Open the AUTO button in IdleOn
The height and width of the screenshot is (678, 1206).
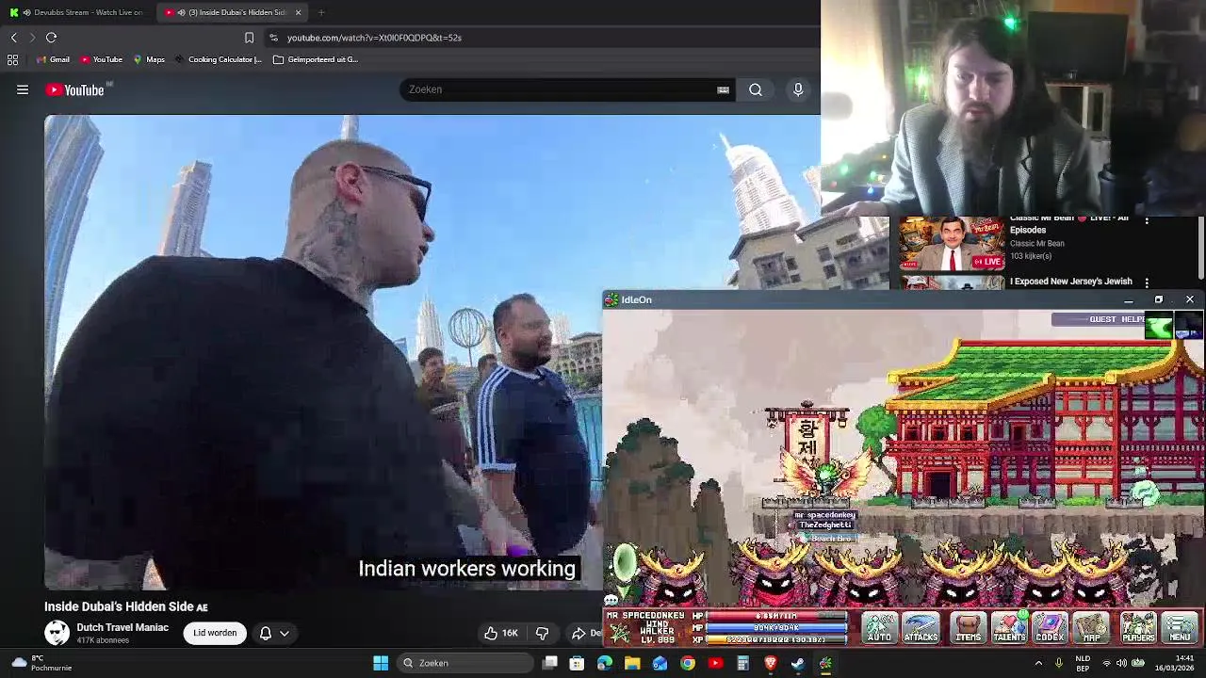(879, 627)
